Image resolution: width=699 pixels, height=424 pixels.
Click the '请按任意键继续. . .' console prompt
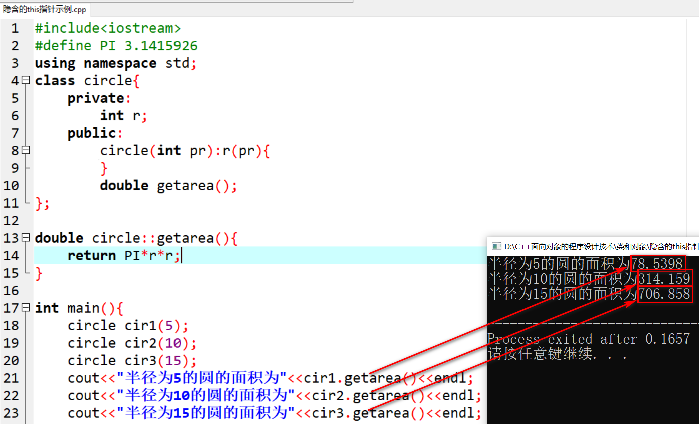[x=558, y=355]
